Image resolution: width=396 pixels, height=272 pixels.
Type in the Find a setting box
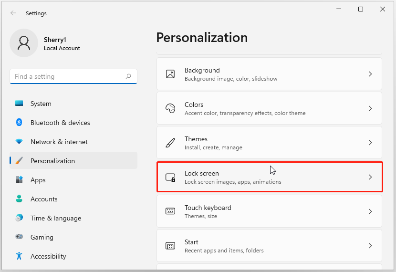coord(67,76)
